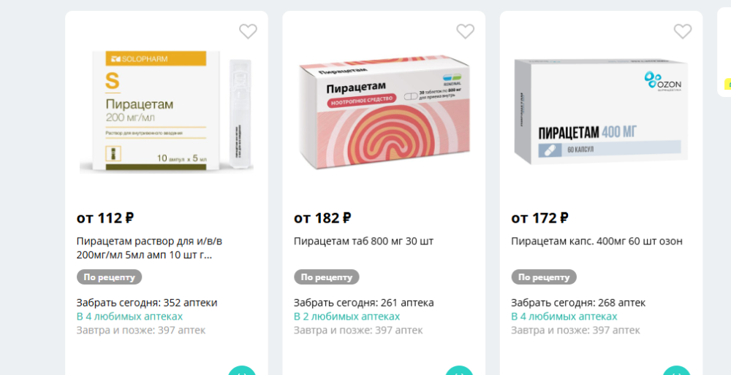Click teal cart button under Ozon Пирацетам капс card
Image resolution: width=731 pixels, height=375 pixels.
pyautogui.click(x=676, y=371)
